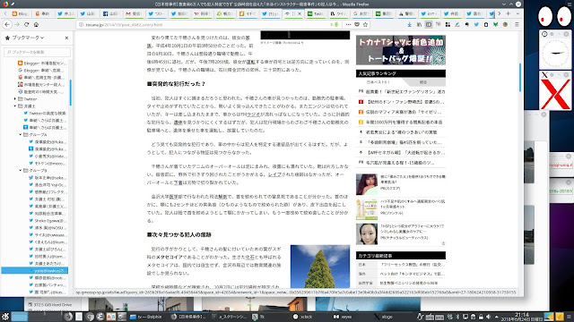Open ranked article 年間1000万円を獲得する
The height and width of the screenshot is (322, 574).
pyautogui.click(x=404, y=122)
